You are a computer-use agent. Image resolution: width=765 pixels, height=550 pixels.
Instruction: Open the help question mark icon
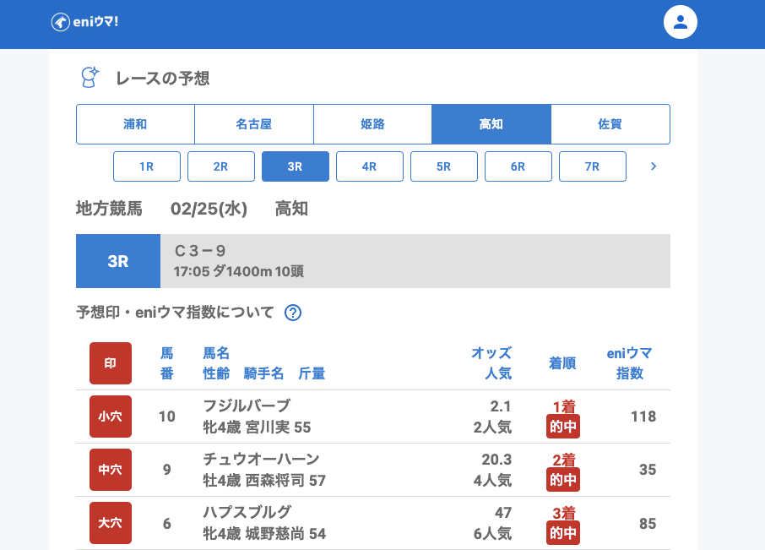[293, 313]
